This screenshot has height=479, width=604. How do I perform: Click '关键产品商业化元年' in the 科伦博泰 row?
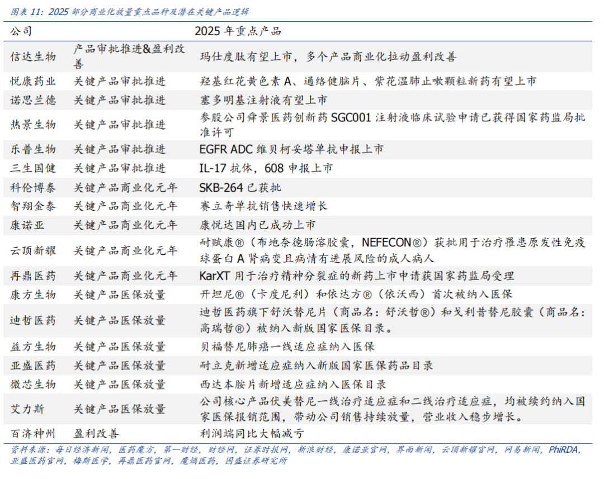(126, 187)
